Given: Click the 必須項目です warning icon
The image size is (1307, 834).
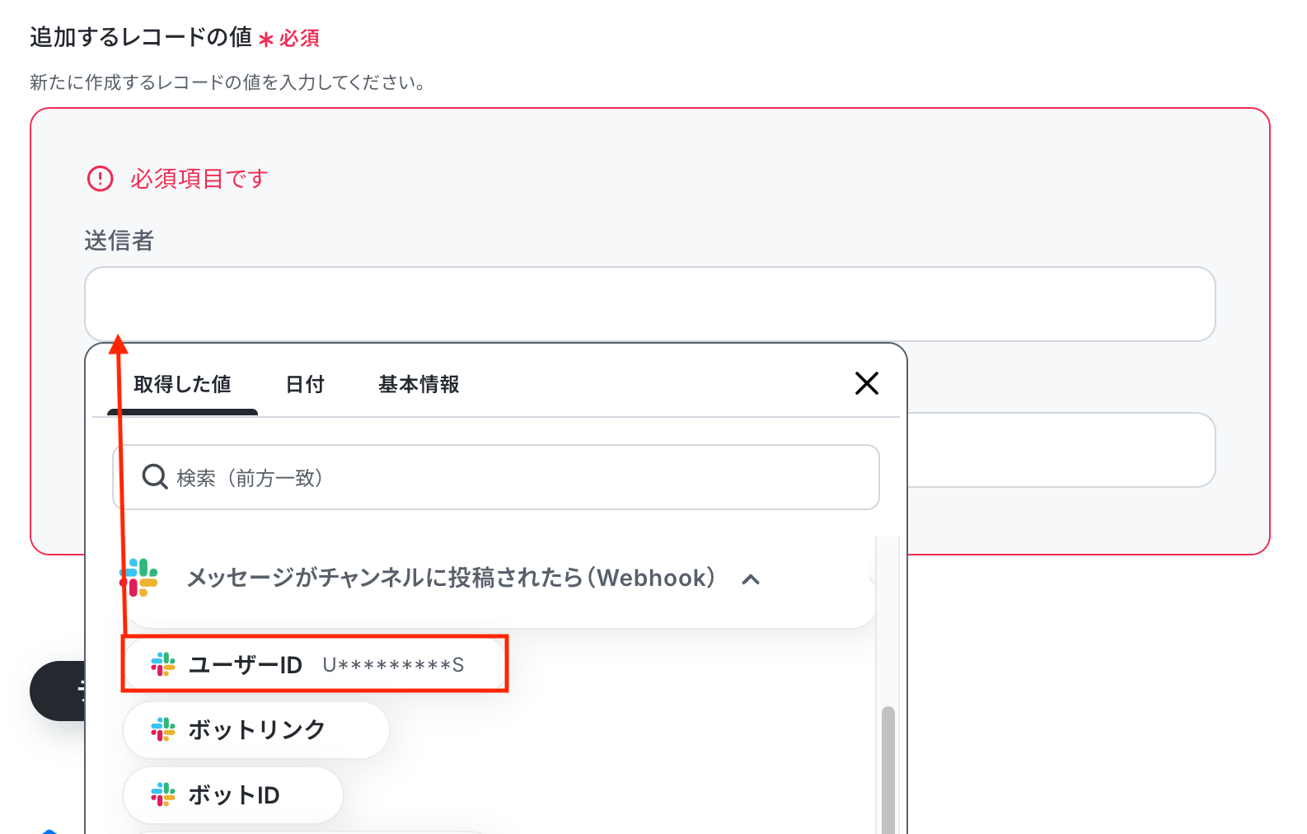Looking at the screenshot, I should pyautogui.click(x=100, y=179).
